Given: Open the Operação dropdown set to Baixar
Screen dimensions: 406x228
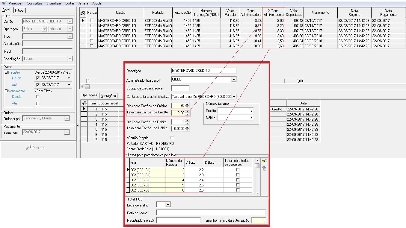Looking at the screenshot, I should tap(44, 29).
